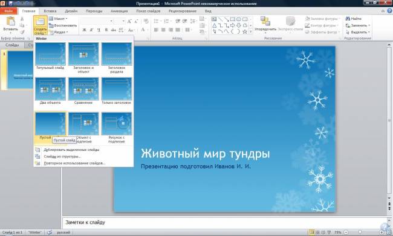
Task: Switch to the Вставка ribbon tab
Action: click(x=50, y=11)
